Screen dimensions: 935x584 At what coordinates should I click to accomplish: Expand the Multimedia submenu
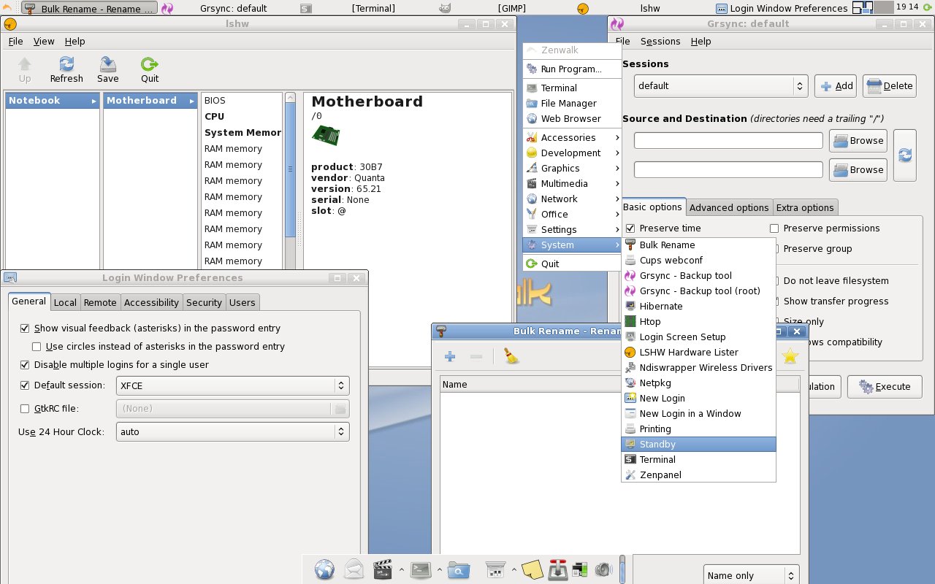(572, 183)
